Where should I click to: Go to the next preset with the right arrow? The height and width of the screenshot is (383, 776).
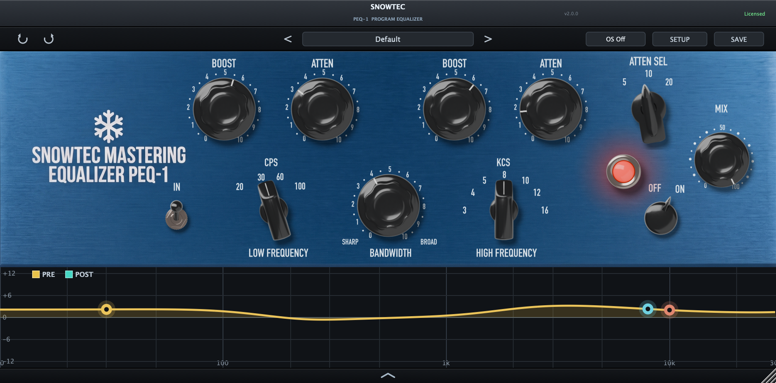tap(488, 39)
